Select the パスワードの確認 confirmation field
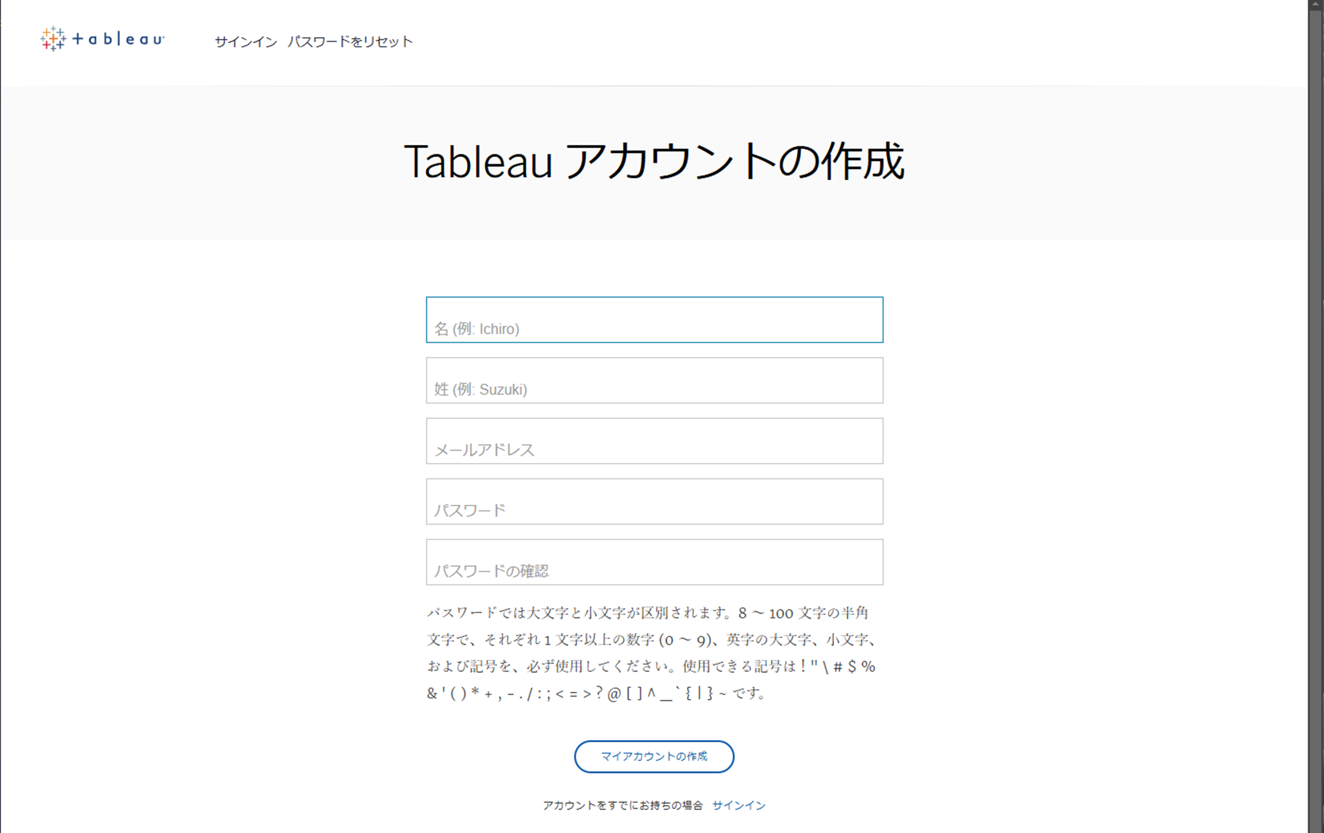The height and width of the screenshot is (833, 1324). point(654,562)
